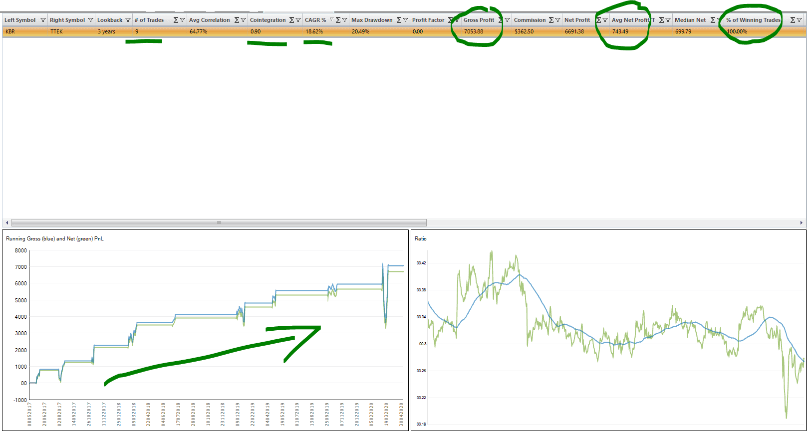Open the Lookback column filter icon

pyautogui.click(x=128, y=20)
